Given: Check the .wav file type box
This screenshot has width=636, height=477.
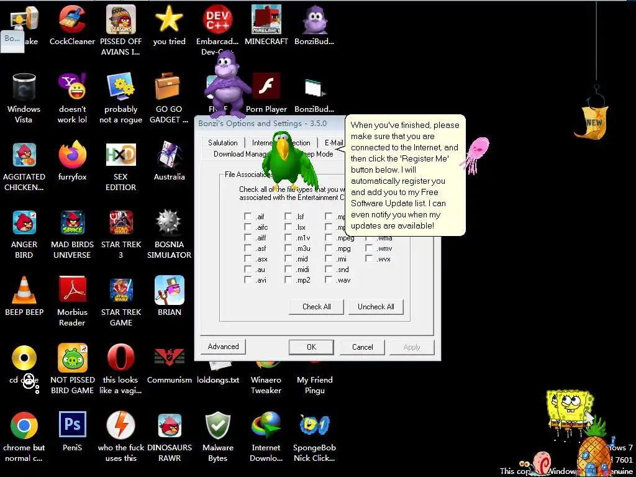Looking at the screenshot, I should (329, 280).
